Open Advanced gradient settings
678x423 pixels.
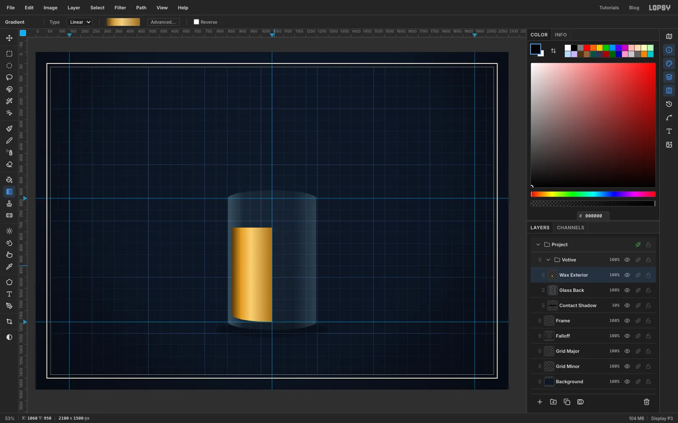point(163,22)
